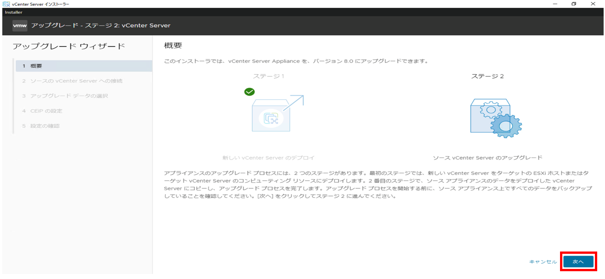
Task: Click 次へ to proceed to the next step
Action: (x=578, y=262)
